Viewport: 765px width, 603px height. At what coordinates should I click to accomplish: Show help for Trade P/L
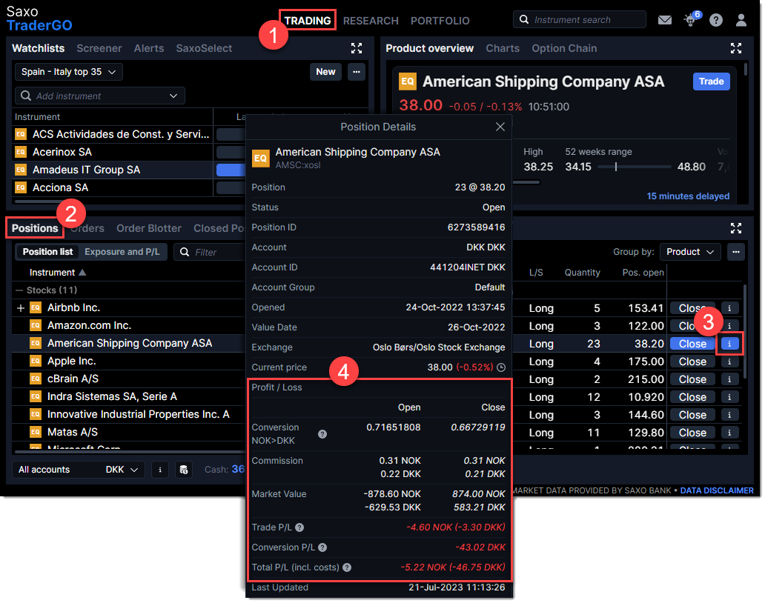(x=299, y=527)
